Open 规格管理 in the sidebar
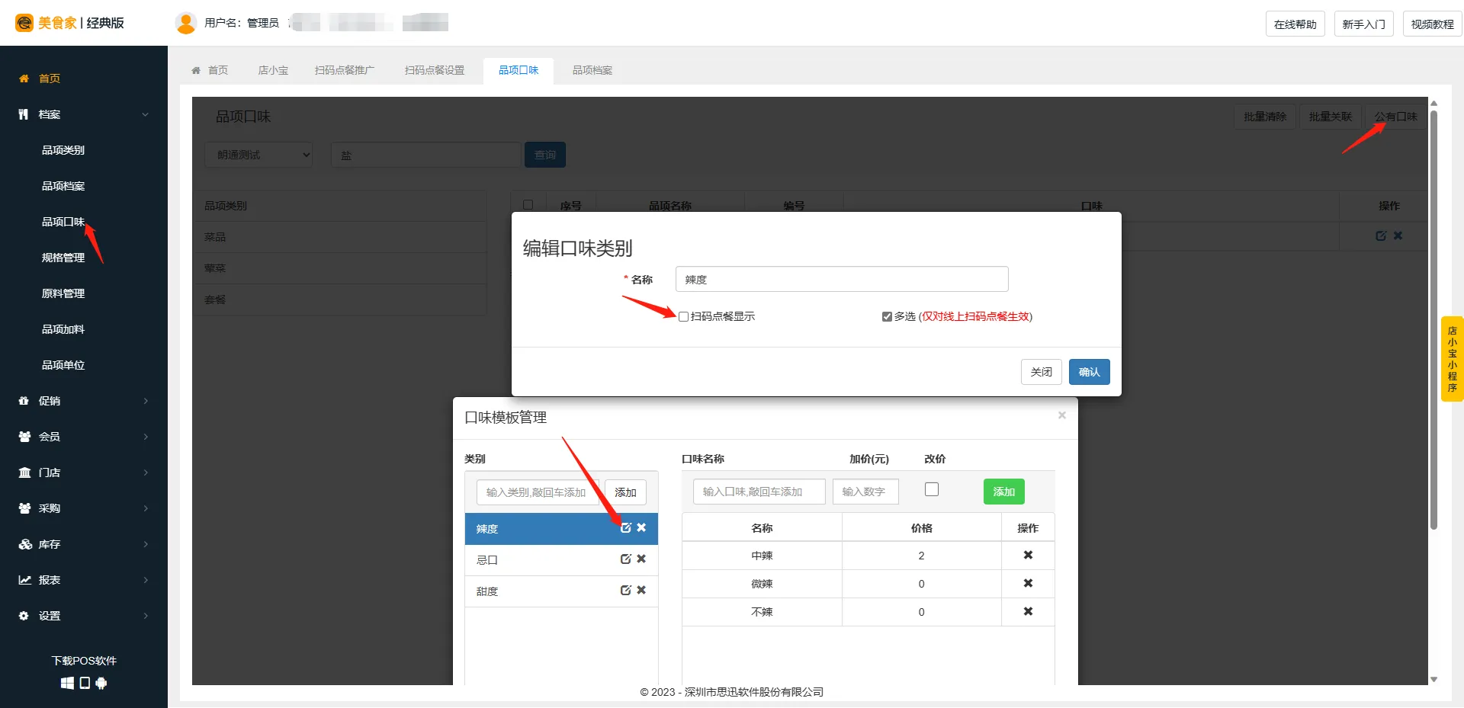Viewport: 1464px width, 708px height. coord(63,258)
